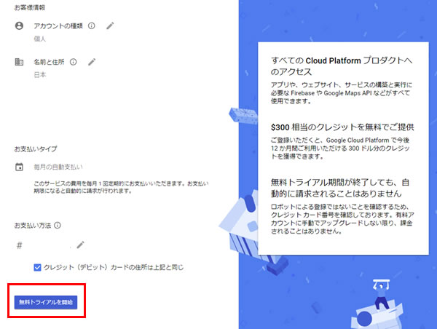Edit アカウントの種類 with the pencil icon

point(110,26)
